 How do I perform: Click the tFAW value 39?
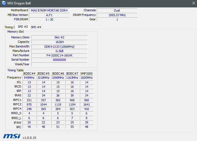87,122
